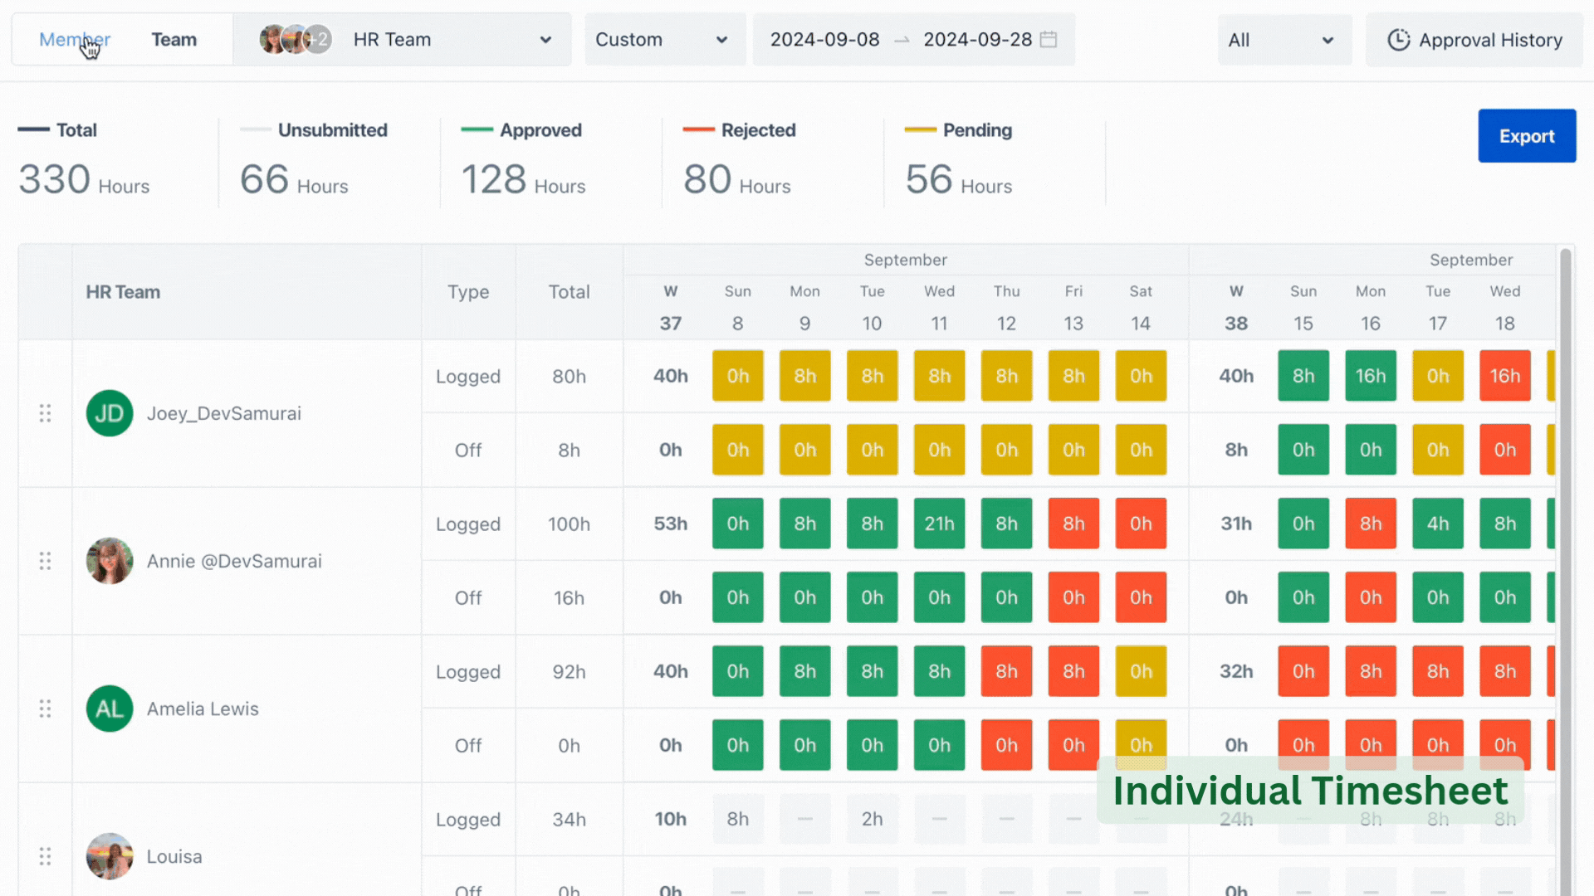Select the Member tab
This screenshot has height=896, width=1594.
coord(75,39)
